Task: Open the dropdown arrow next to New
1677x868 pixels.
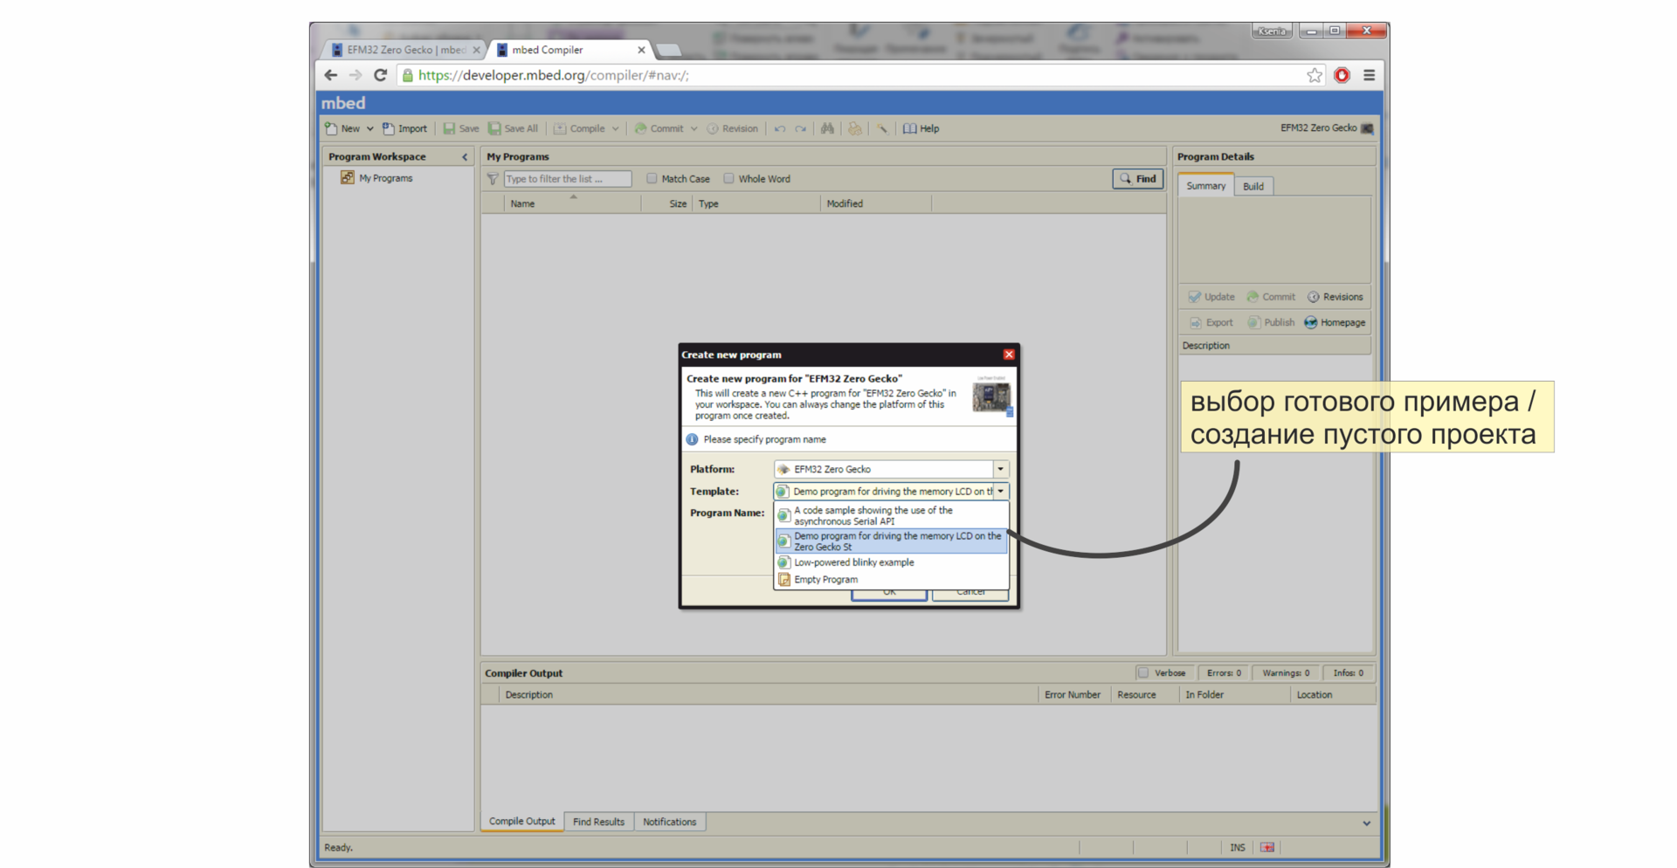Action: pyautogui.click(x=370, y=128)
